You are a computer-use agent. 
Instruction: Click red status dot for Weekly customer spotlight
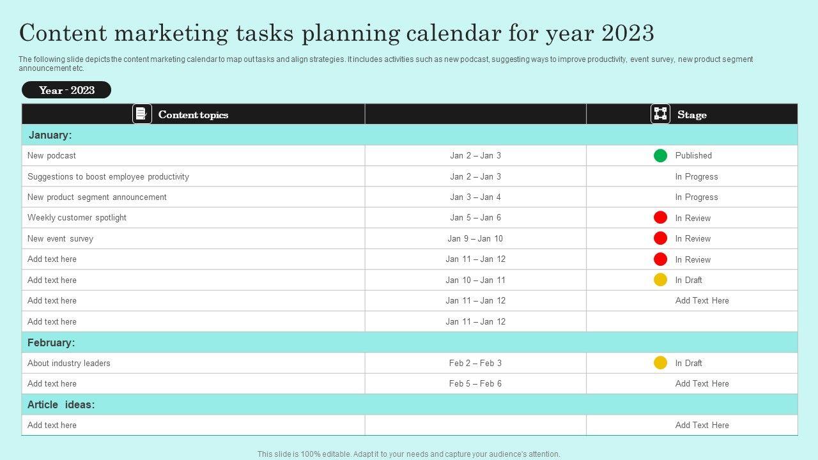[660, 218]
